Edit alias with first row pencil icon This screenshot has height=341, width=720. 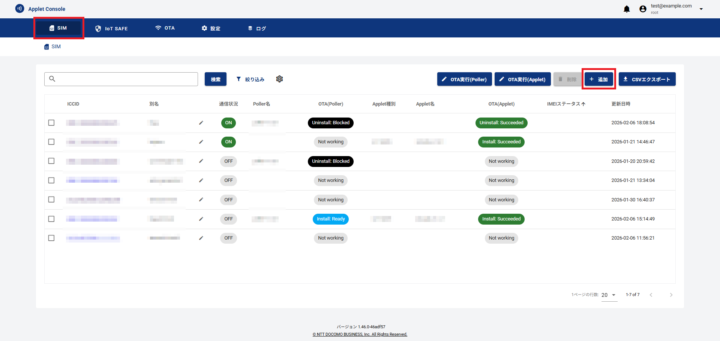point(201,123)
